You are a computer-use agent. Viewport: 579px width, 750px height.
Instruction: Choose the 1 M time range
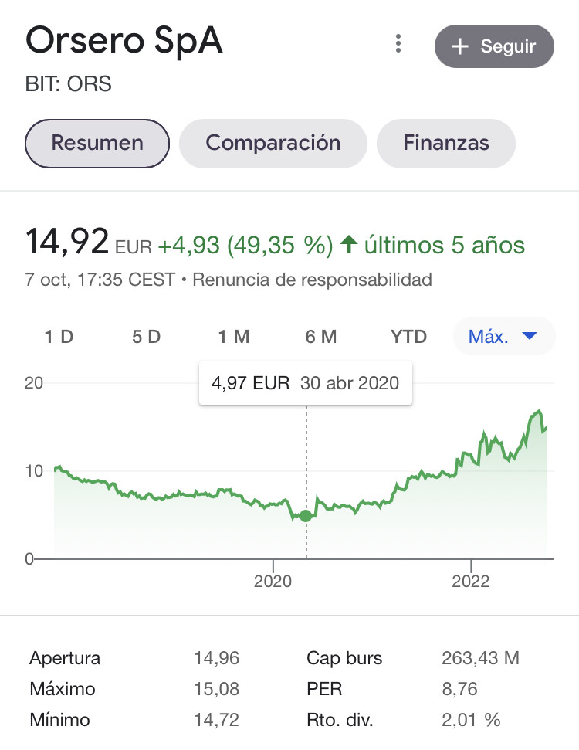pos(233,337)
